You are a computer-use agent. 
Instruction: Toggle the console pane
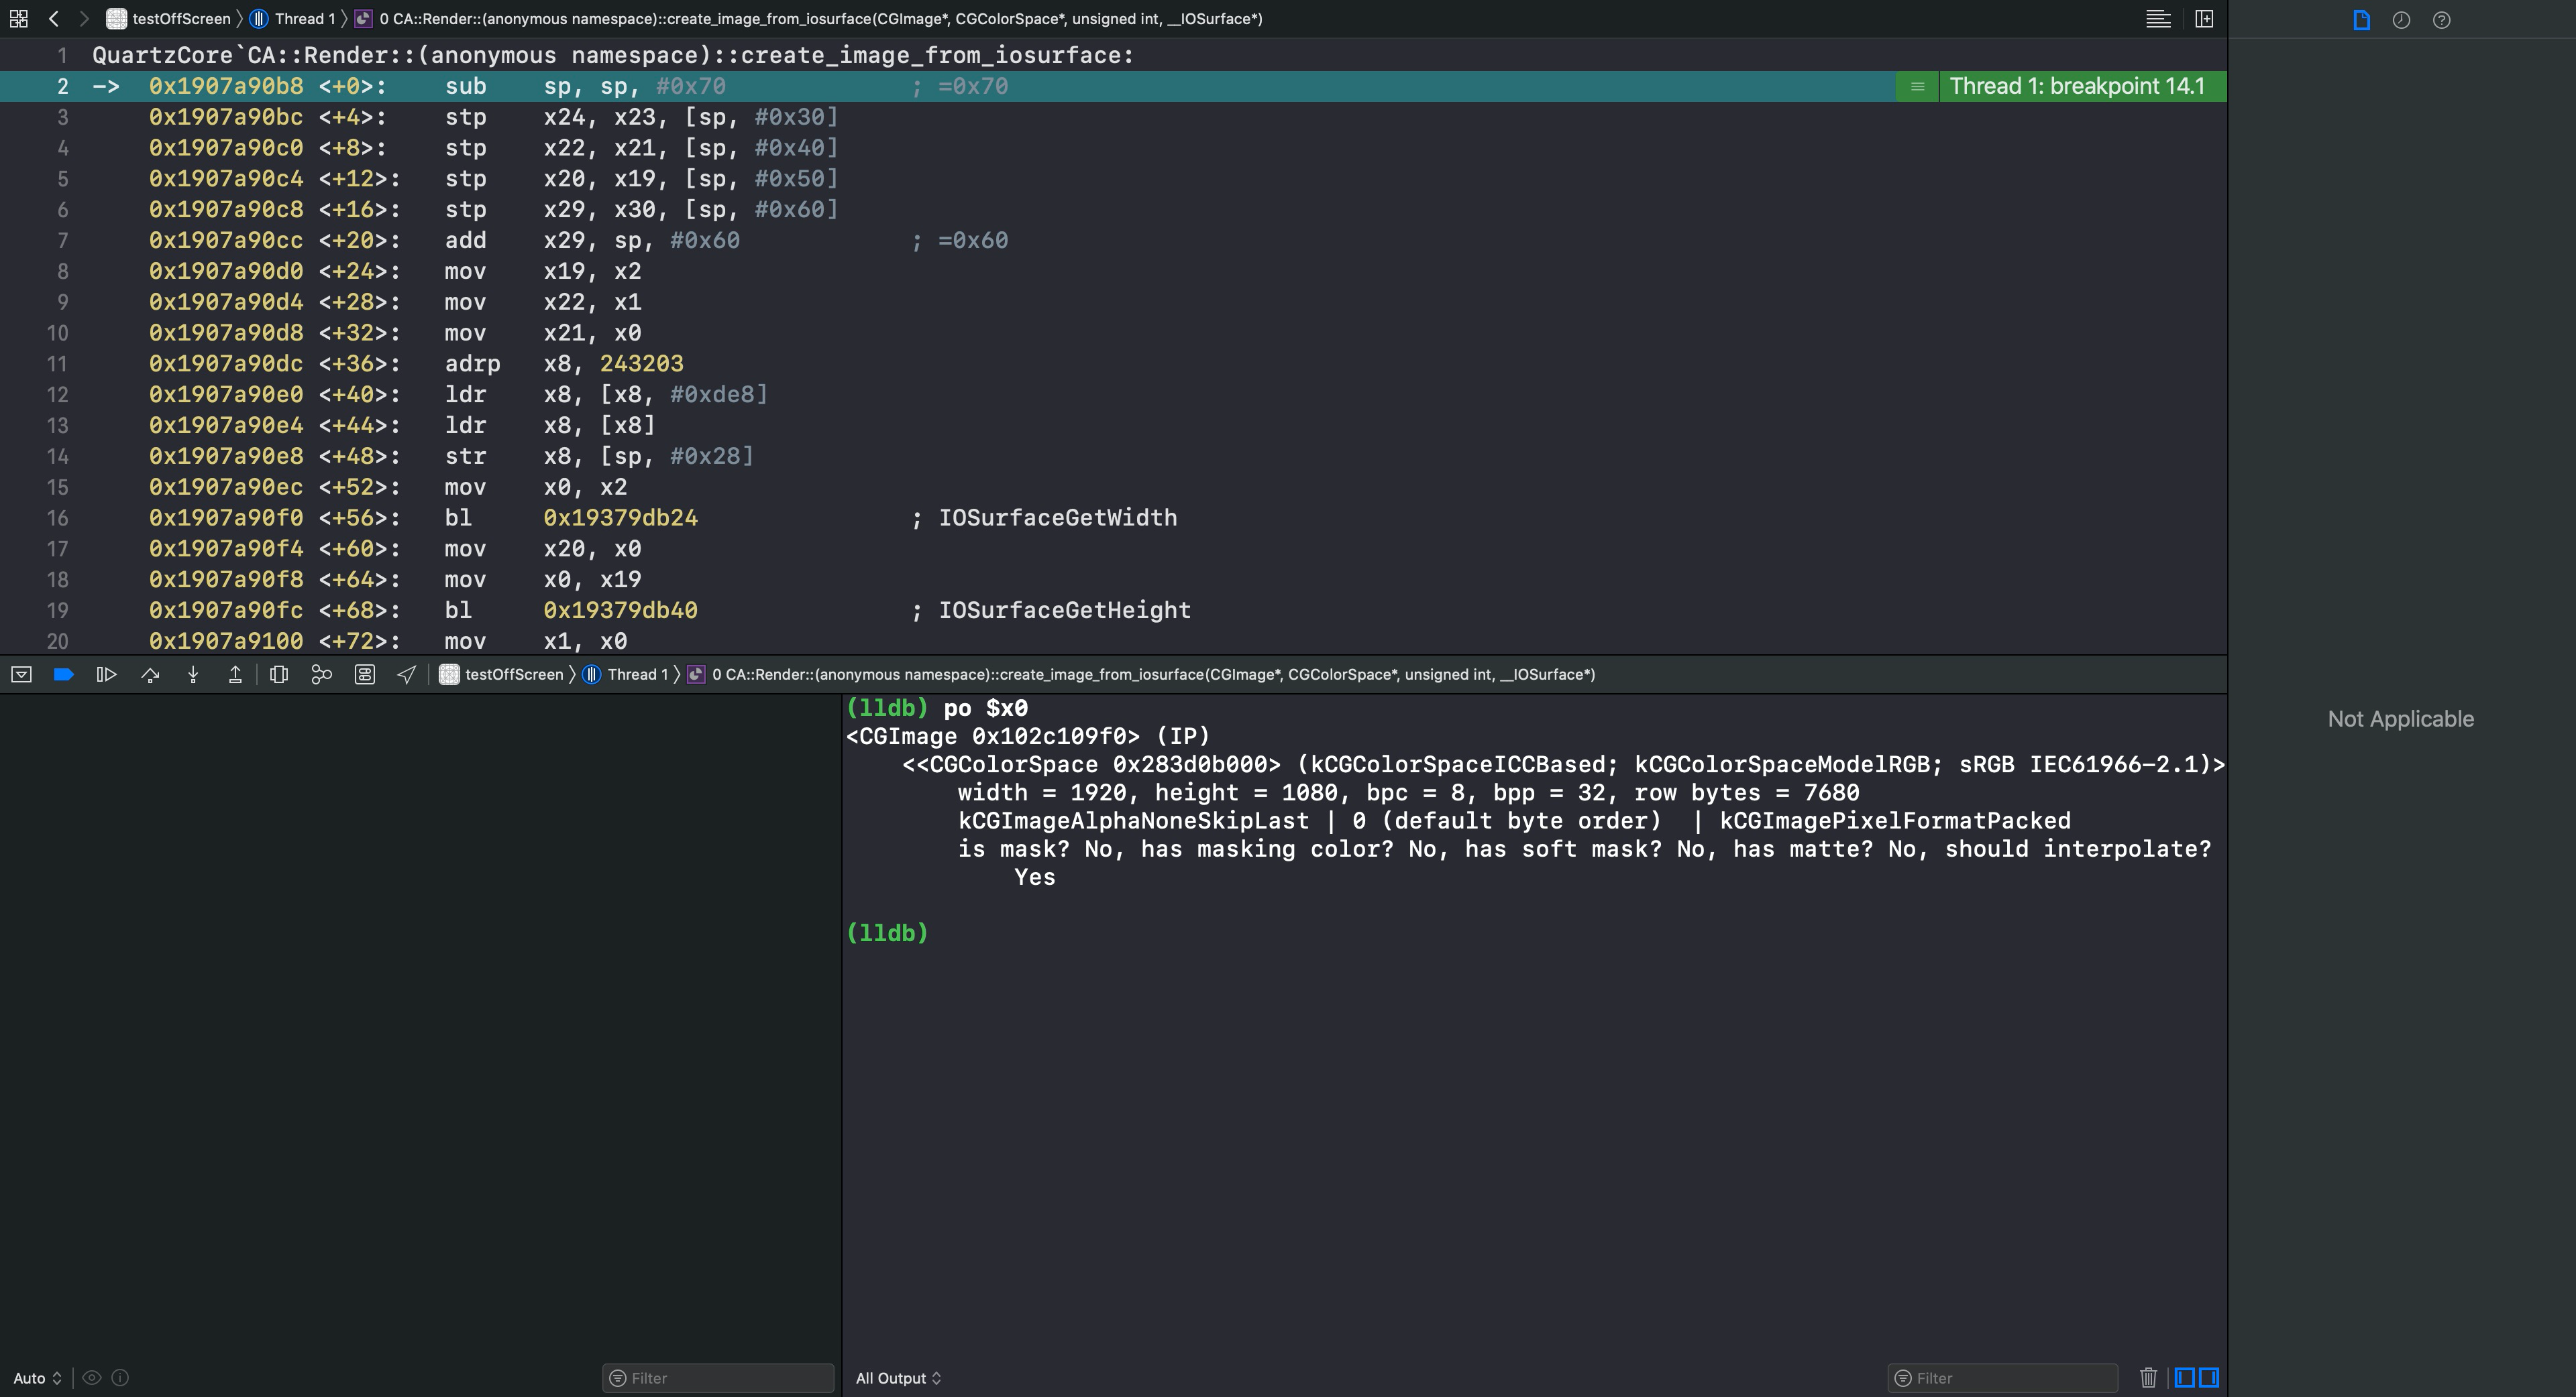click(2209, 1378)
